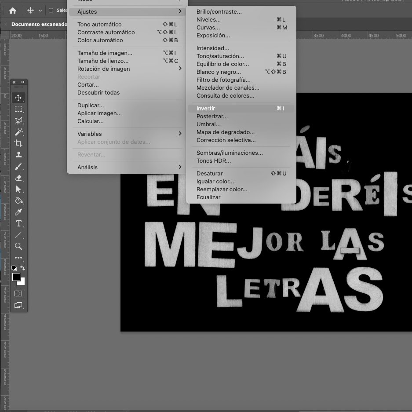Open Blanco y negro adjustment
Screen dimensions: 412x412
coord(241,72)
